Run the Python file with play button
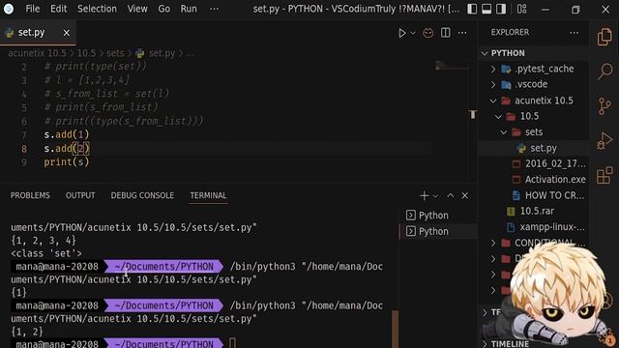The image size is (619, 348). pyautogui.click(x=402, y=33)
